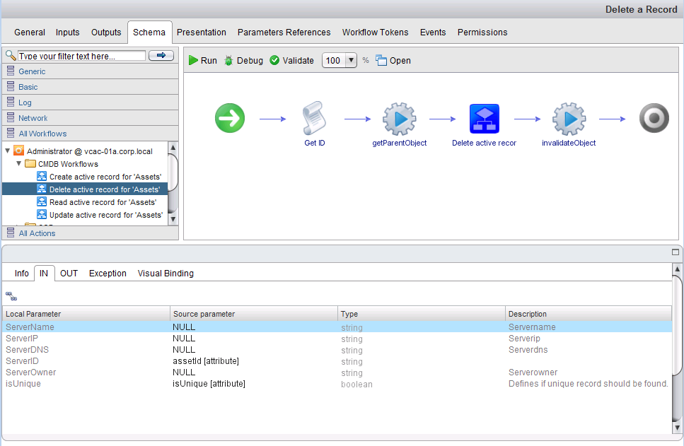684x446 pixels.
Task: Click the Open window icon
Action: click(381, 60)
